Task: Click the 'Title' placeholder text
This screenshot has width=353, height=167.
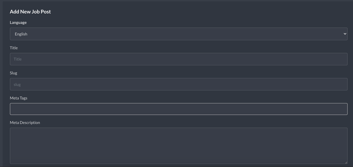Action: (x=17, y=59)
